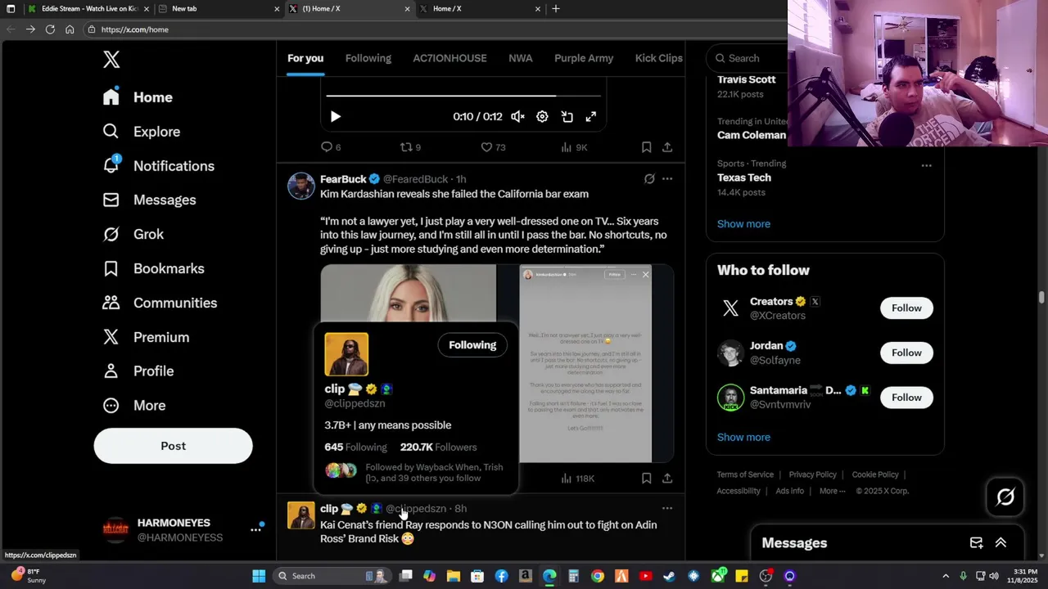Open Privacy Policy link

pos(812,474)
